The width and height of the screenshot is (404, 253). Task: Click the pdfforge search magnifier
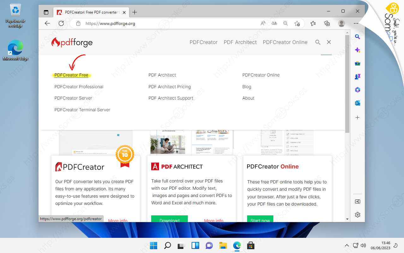(x=318, y=42)
